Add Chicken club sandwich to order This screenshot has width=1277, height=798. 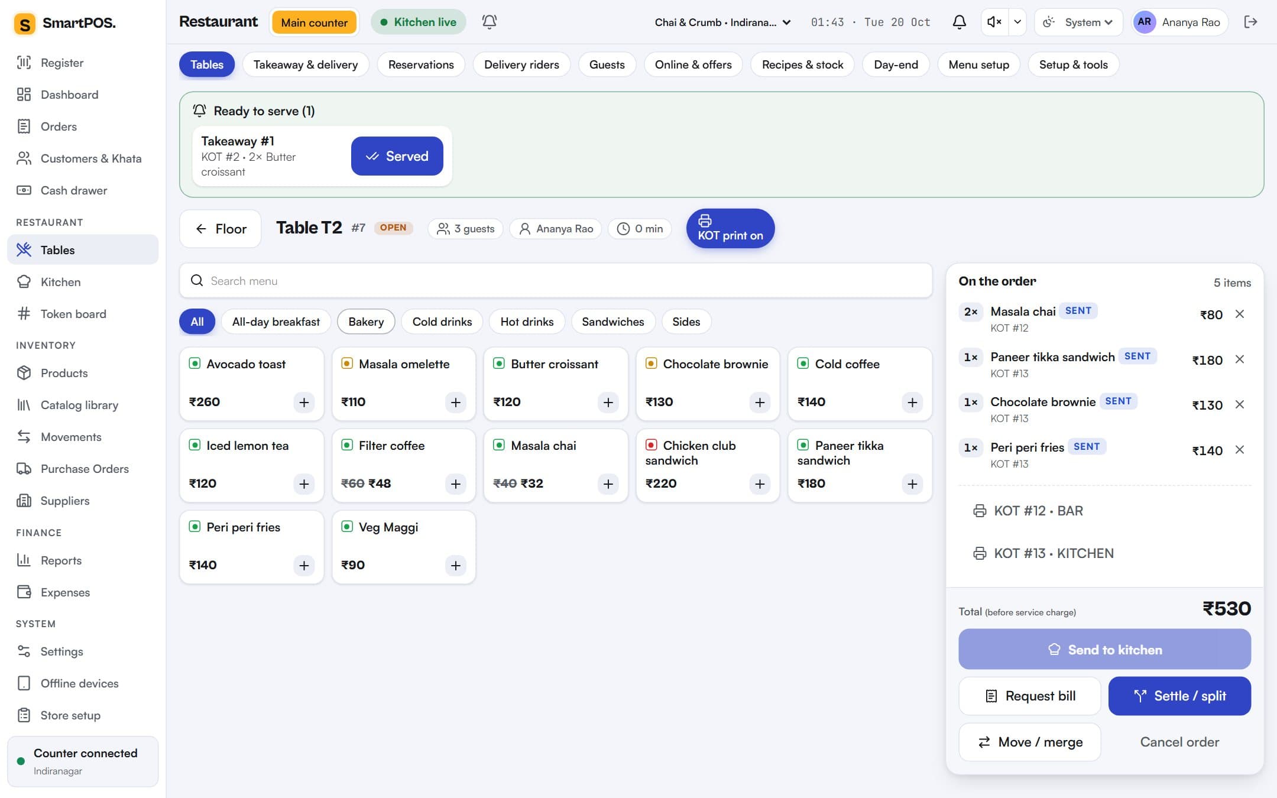coord(760,484)
